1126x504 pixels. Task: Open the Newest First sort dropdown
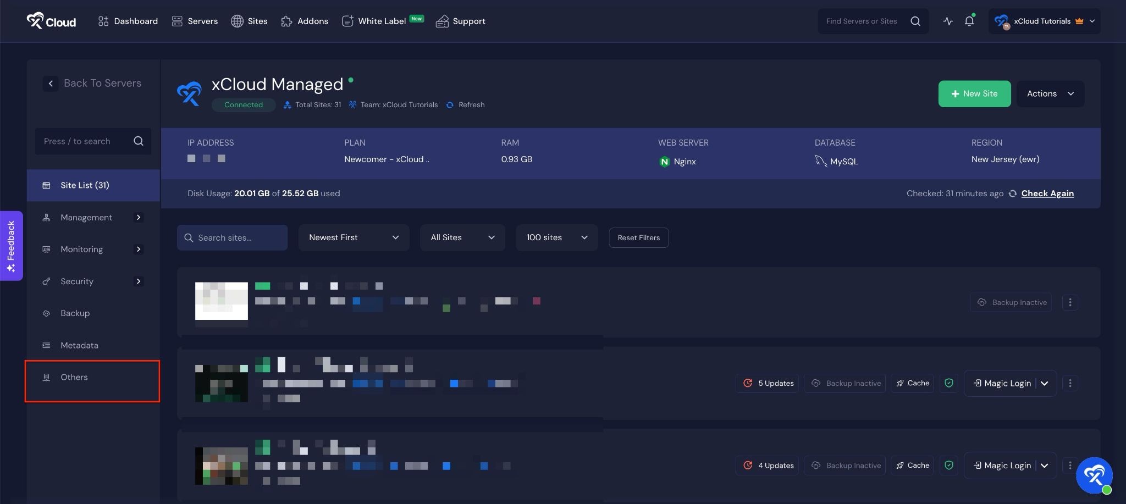point(354,237)
